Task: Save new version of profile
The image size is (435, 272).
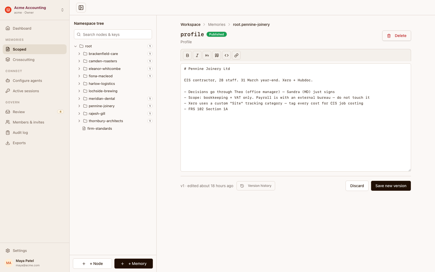Action: [x=391, y=186]
